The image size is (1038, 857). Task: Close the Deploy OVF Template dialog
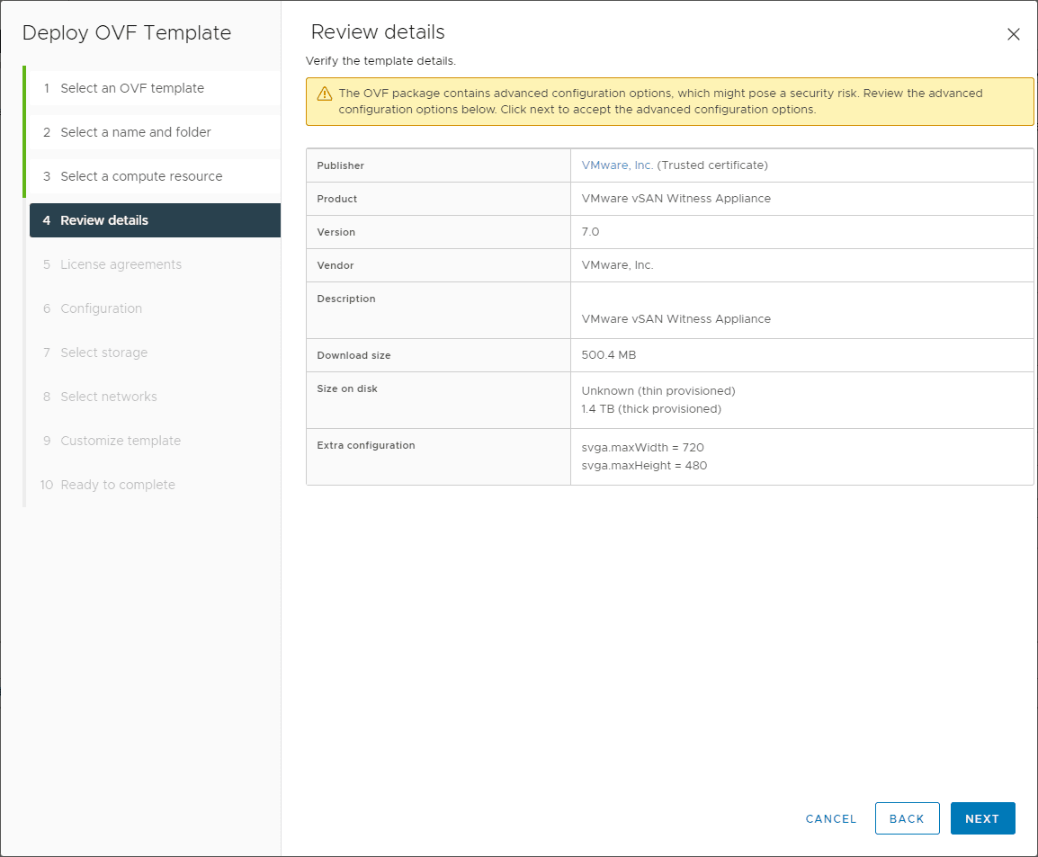click(1013, 35)
